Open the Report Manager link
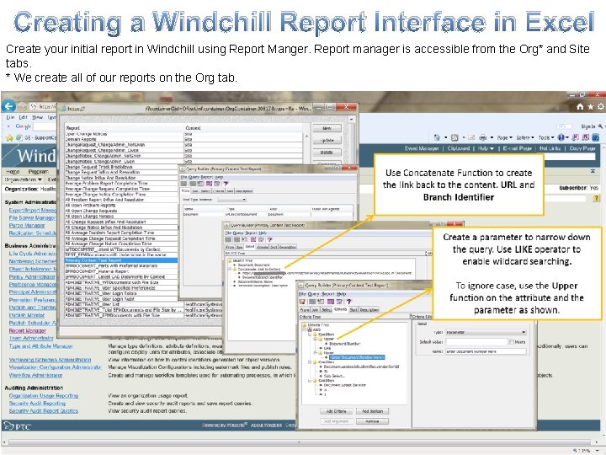This screenshot has height=455, width=606. pos(28,331)
